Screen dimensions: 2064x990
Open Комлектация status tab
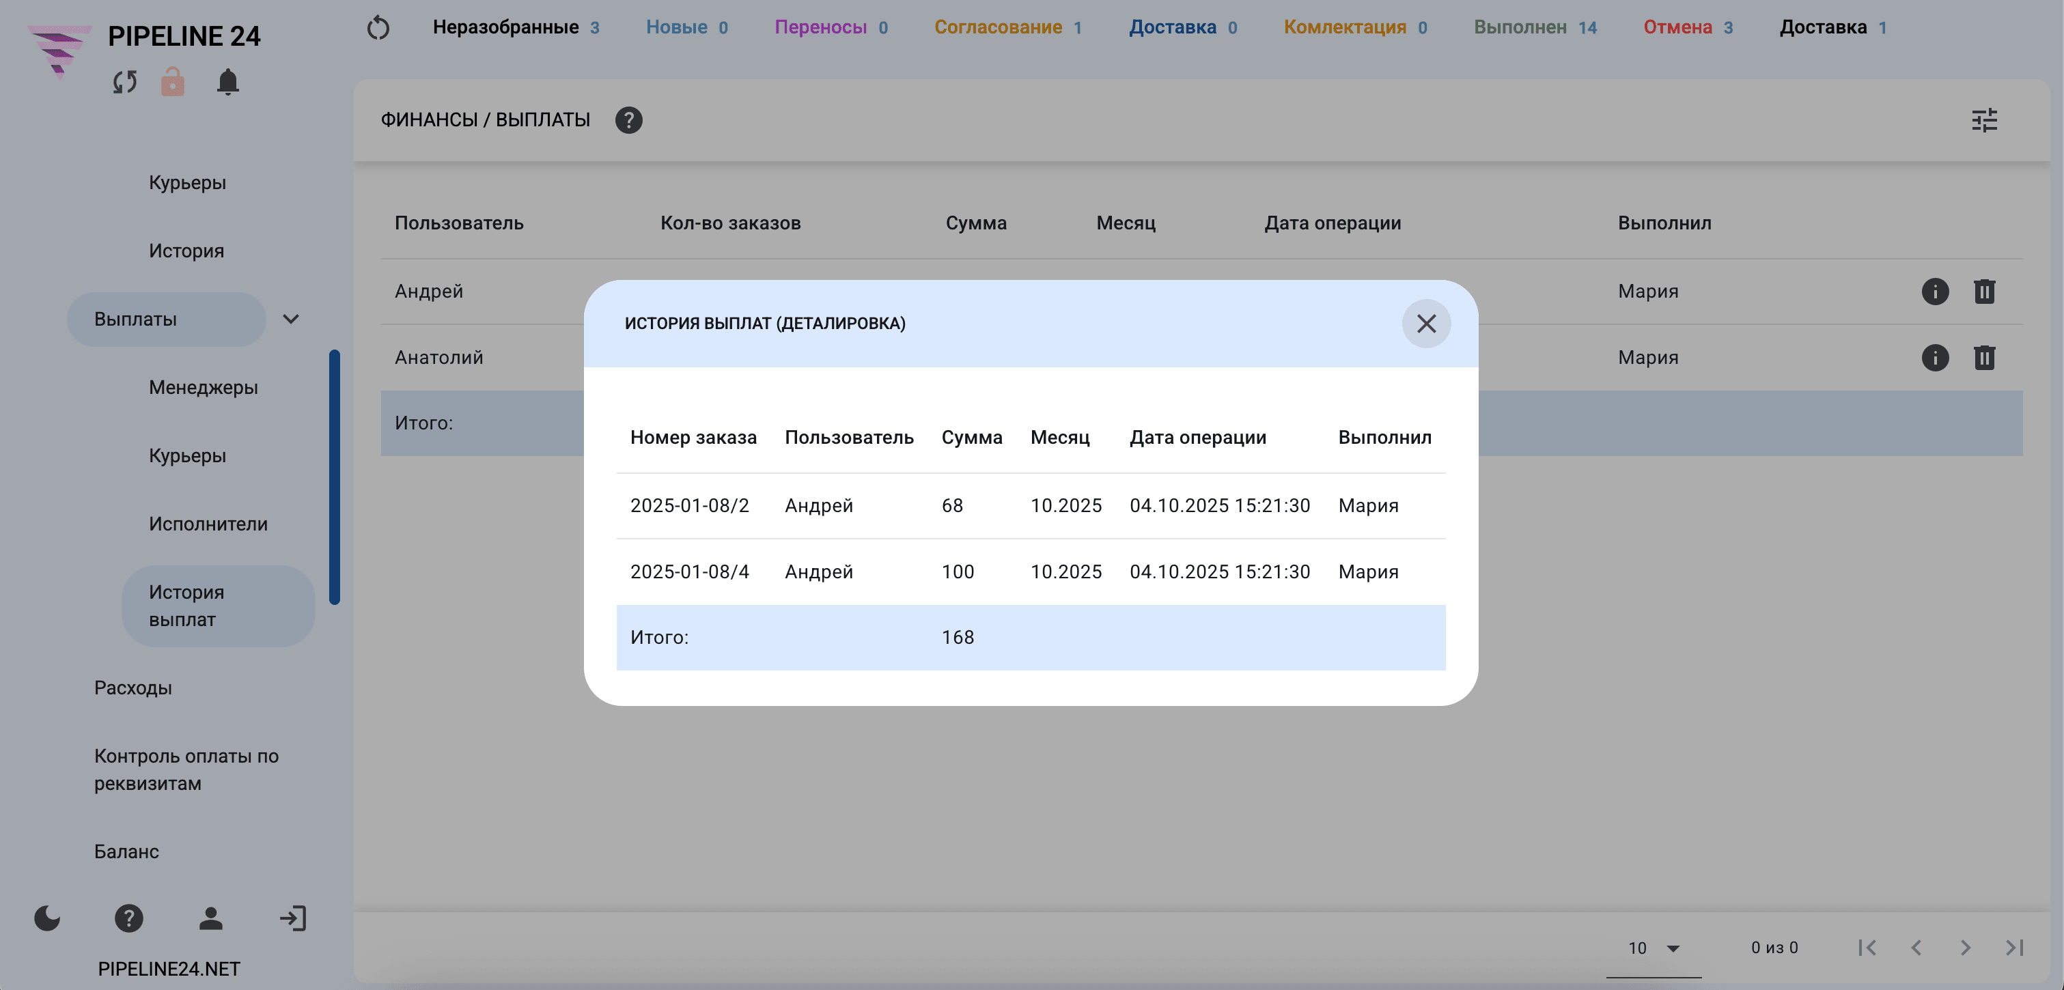tap(1355, 27)
